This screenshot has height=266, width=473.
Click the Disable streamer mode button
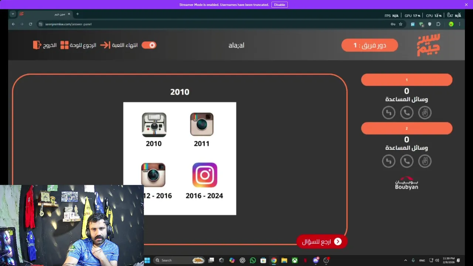pyautogui.click(x=279, y=5)
